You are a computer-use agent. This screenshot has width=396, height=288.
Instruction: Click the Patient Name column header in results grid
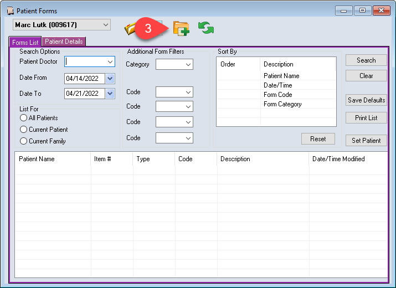[x=53, y=159]
